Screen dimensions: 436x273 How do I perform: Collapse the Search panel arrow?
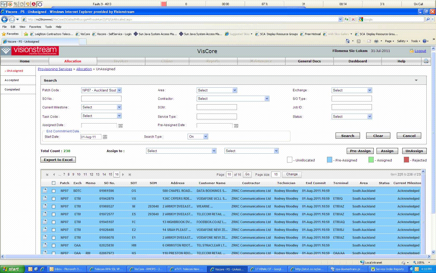tap(416, 80)
